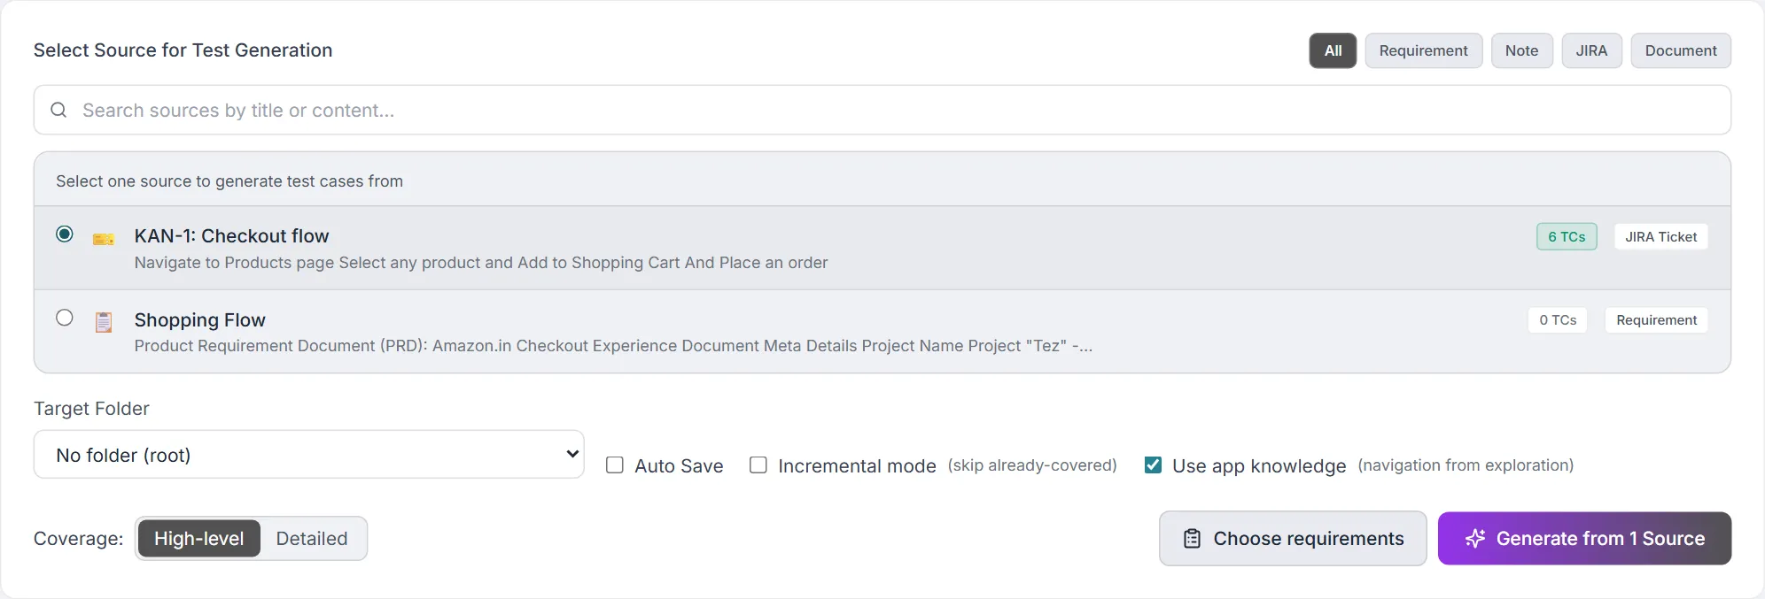Screen dimensions: 1765x599
Task: Enable the Incremental mode checkbox
Action: point(758,465)
